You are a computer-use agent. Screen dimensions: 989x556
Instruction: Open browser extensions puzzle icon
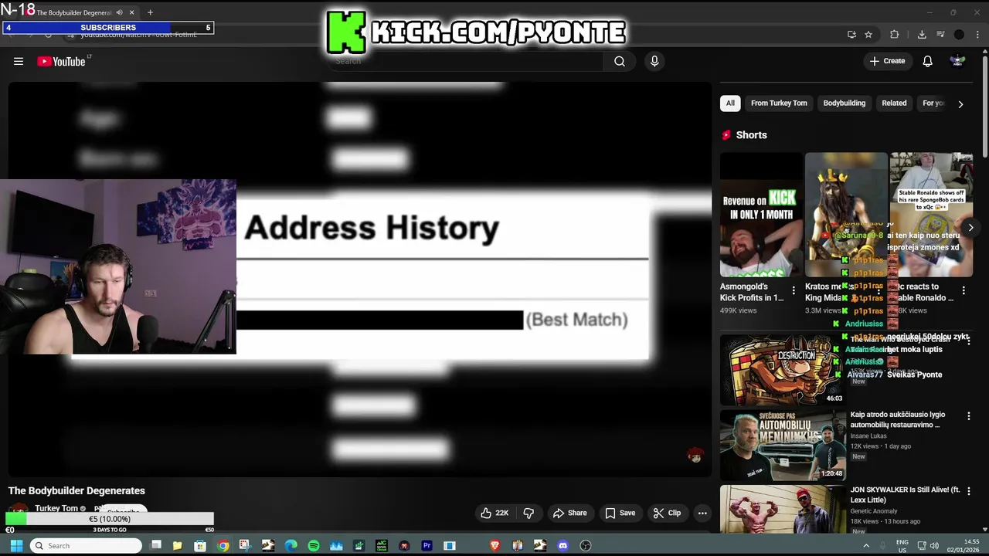(x=895, y=34)
